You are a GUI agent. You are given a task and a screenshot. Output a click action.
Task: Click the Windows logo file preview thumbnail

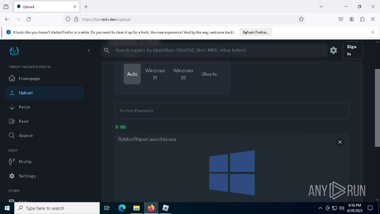point(232,173)
